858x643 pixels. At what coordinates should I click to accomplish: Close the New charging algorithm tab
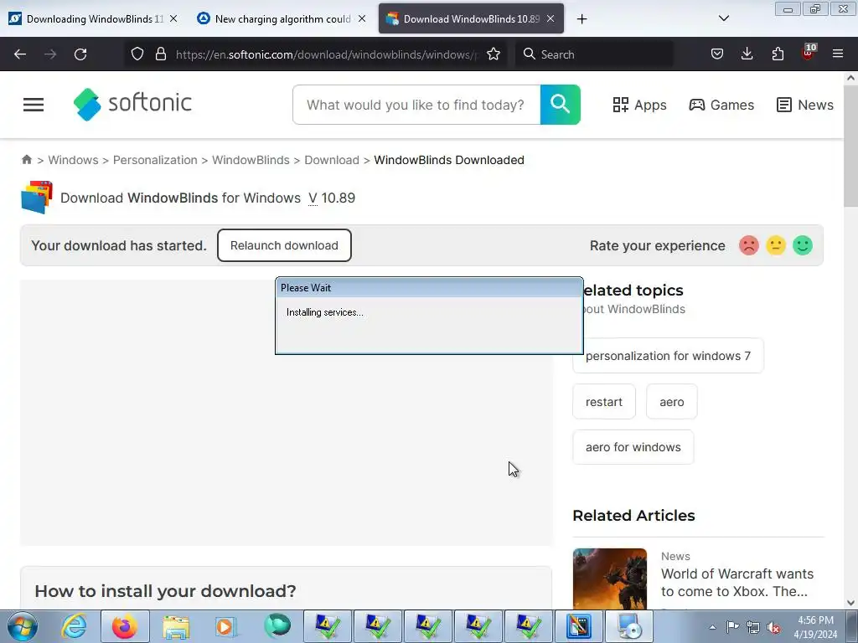coord(362,18)
